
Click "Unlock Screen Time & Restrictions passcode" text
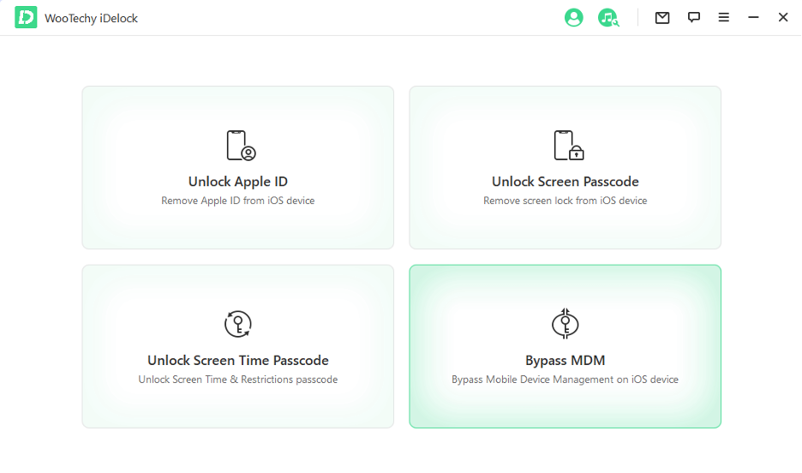pyautogui.click(x=238, y=380)
